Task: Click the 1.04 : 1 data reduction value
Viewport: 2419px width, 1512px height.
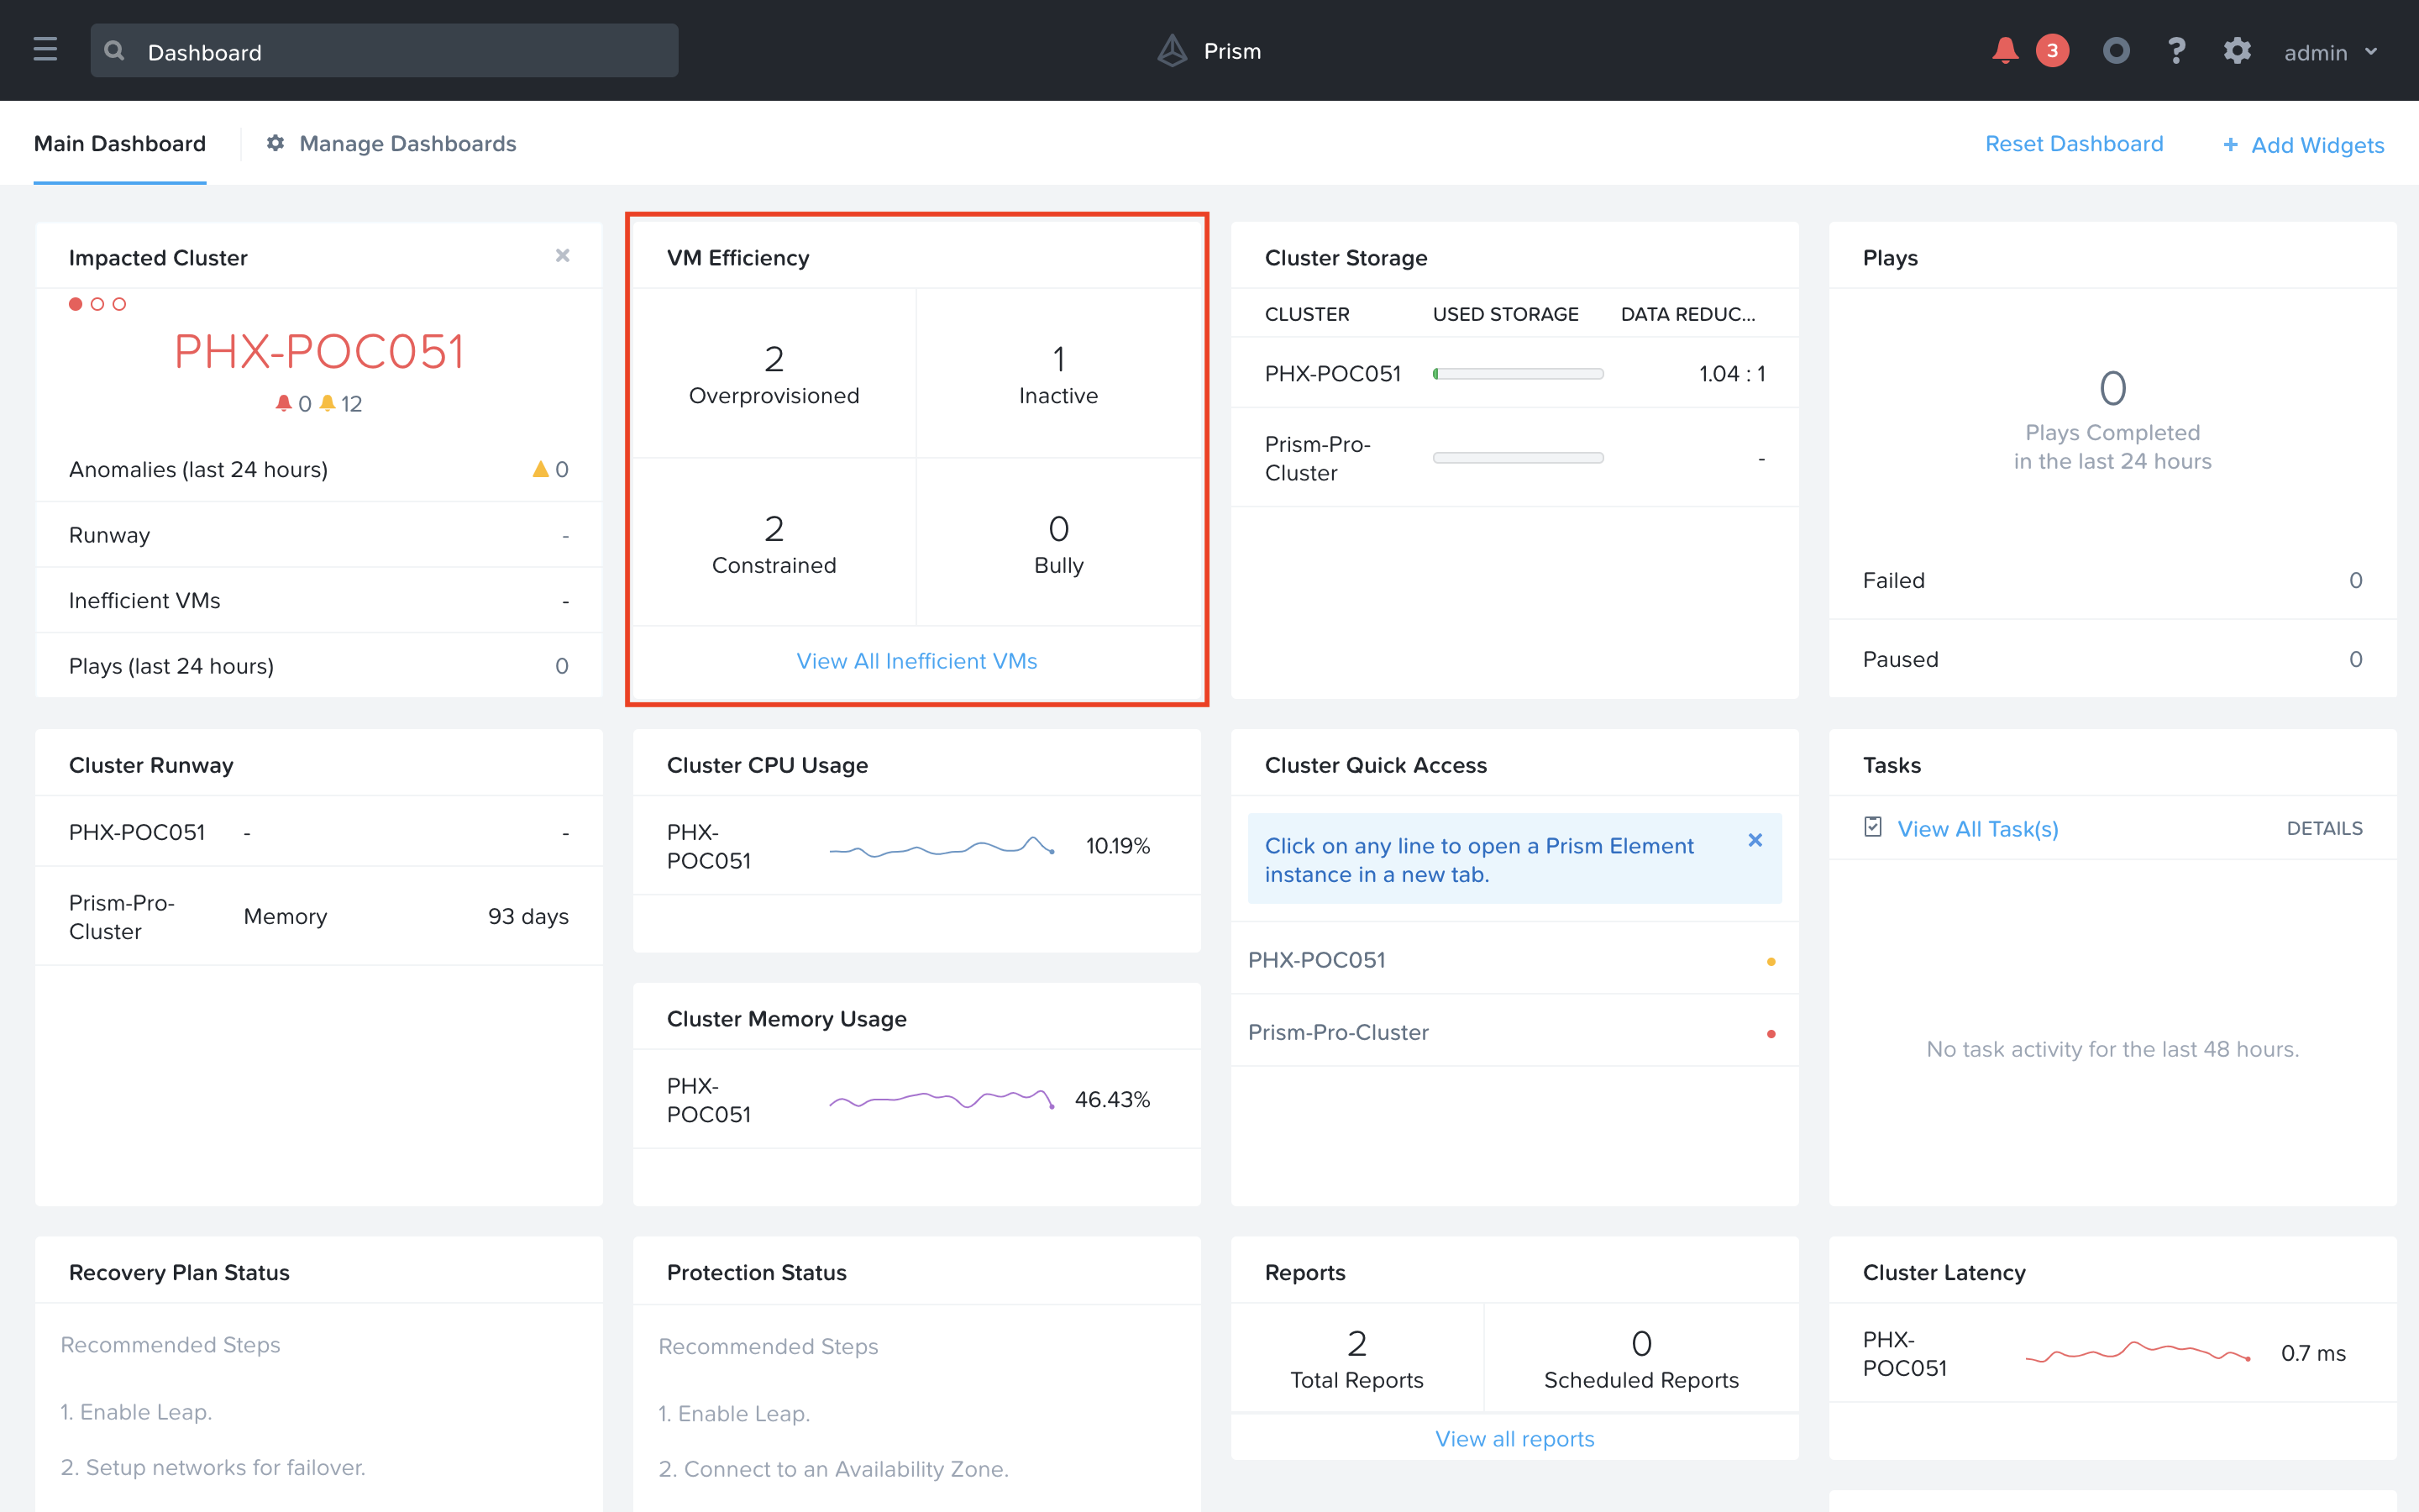Action: point(1732,374)
